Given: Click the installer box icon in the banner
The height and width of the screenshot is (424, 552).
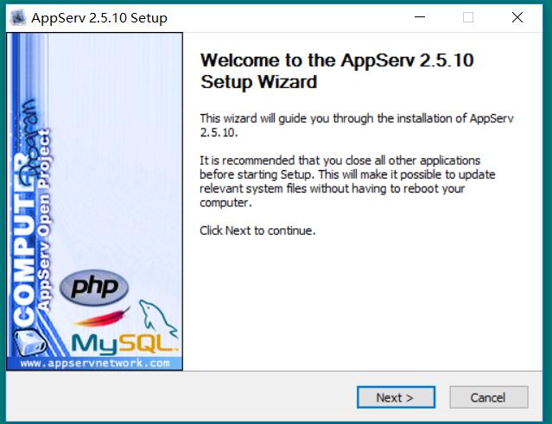Looking at the screenshot, I should [29, 342].
